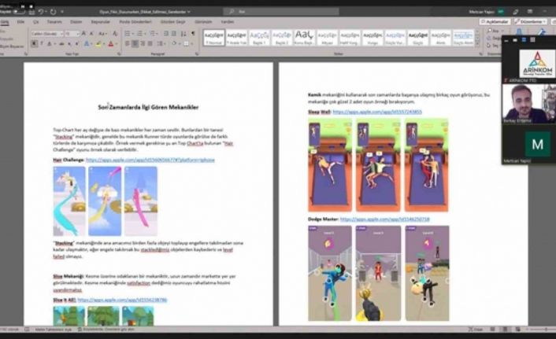
Task: Apply yellow text highlight color
Action: (99, 43)
